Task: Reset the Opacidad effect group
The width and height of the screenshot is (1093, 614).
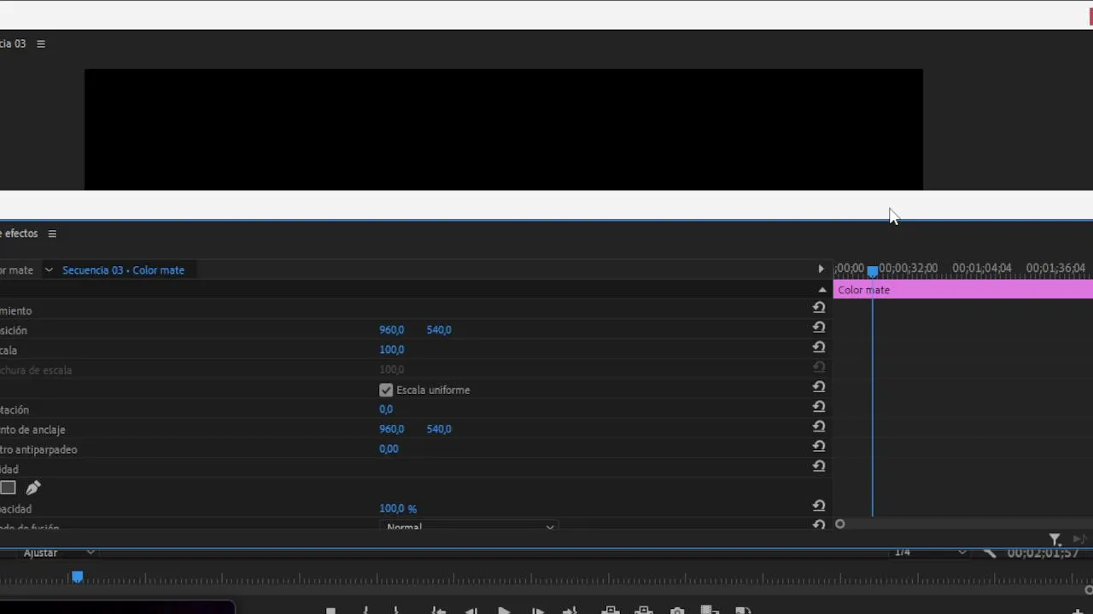Action: click(819, 466)
